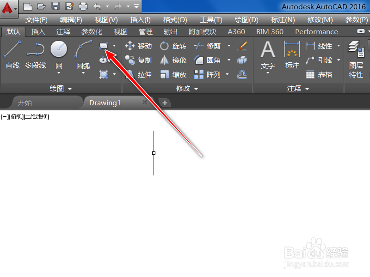
Task: Expand the Circle (圆) options dropdown
Action: point(59,73)
